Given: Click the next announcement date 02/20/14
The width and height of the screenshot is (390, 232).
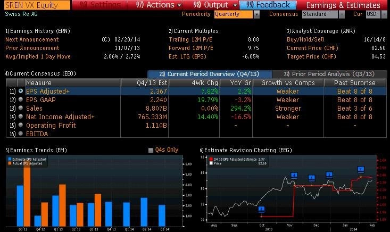Looking at the screenshot, I should [x=127, y=39].
